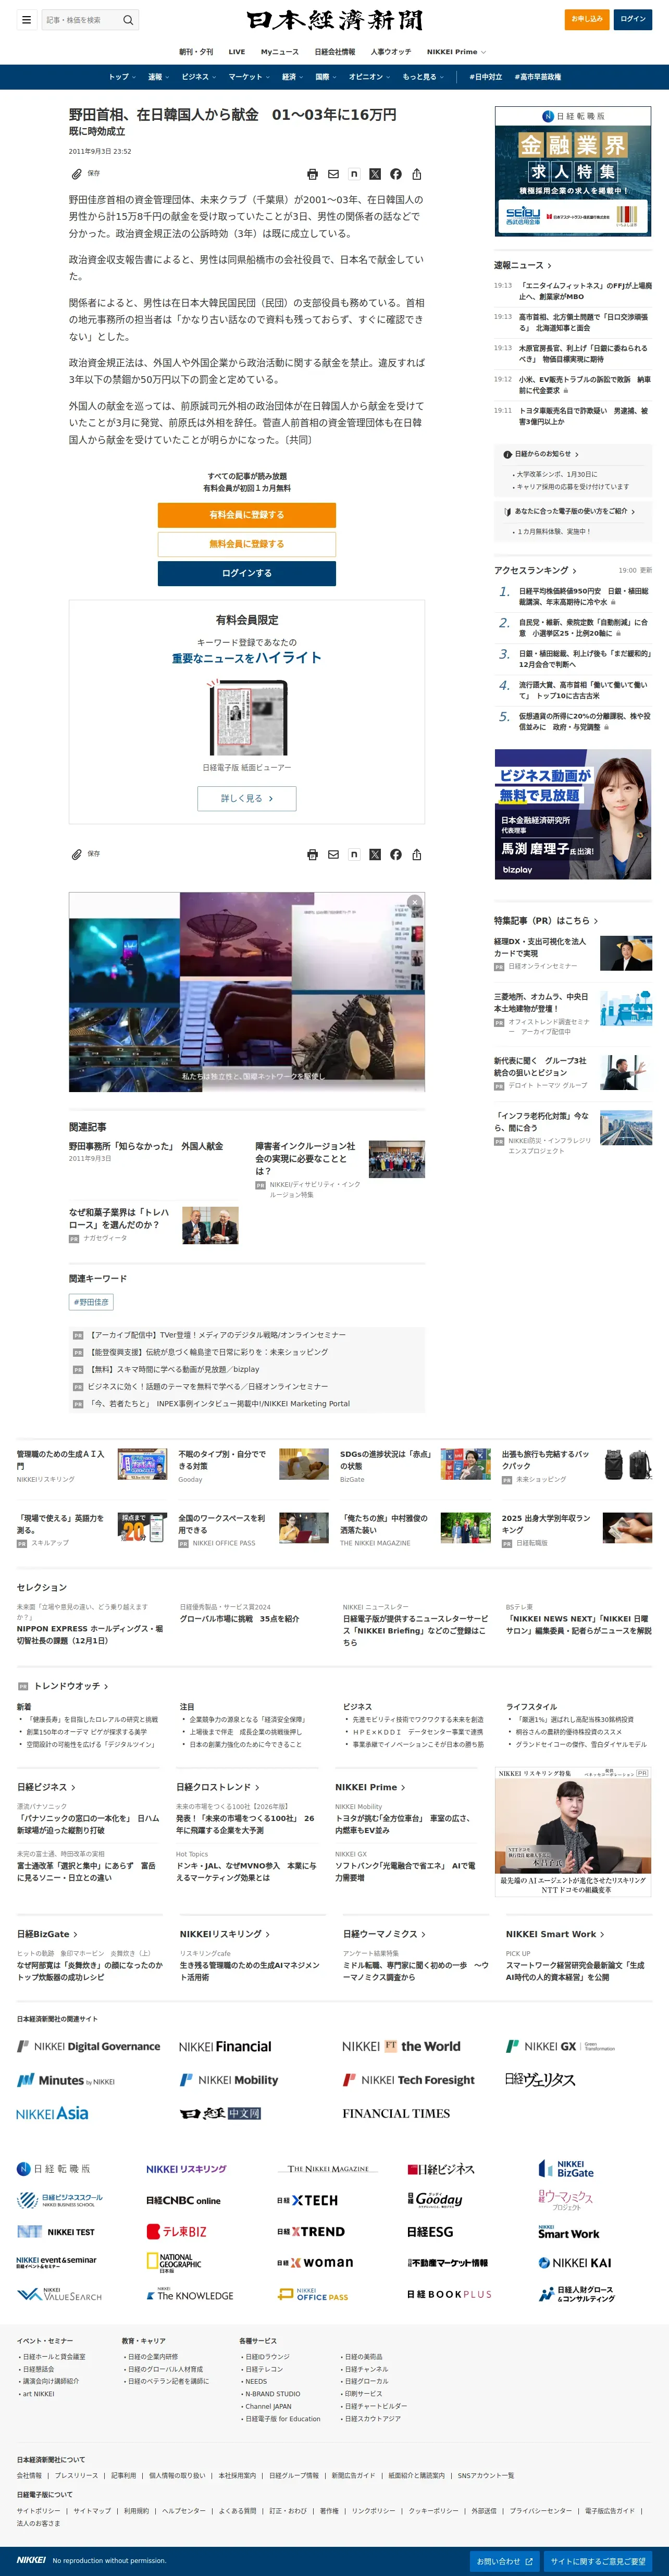
Task: Expand the オピニオン navigation dropdown
Action: tap(369, 77)
